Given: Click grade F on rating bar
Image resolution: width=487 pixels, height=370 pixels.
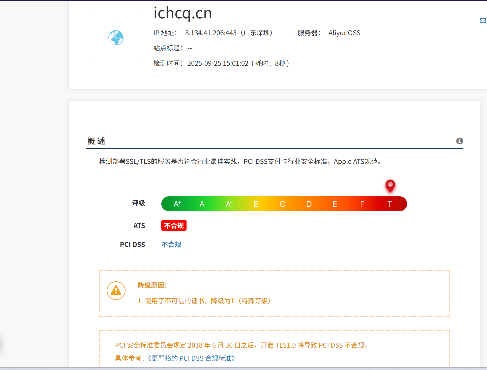Looking at the screenshot, I should pyautogui.click(x=362, y=204).
